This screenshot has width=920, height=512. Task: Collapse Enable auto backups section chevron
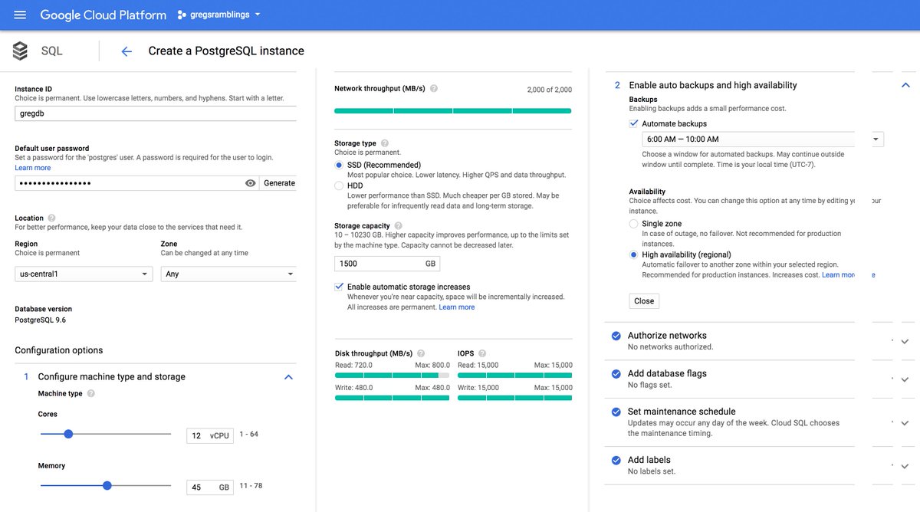(905, 86)
